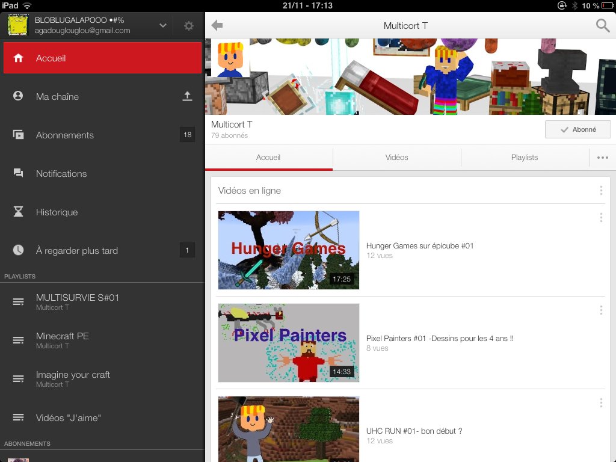Click the 17:25 duration on Hunger Games
This screenshot has height=462, width=616.
coord(342,279)
